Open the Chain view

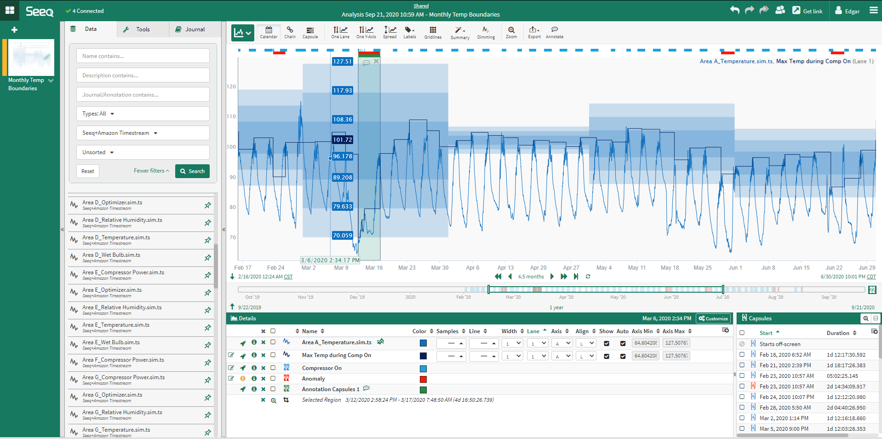pyautogui.click(x=290, y=32)
